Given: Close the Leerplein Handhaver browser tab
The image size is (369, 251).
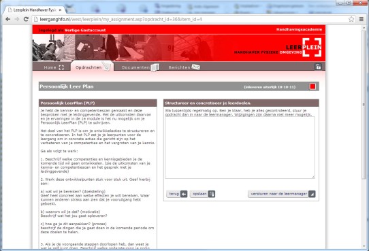Looking at the screenshot, I should (60, 10).
